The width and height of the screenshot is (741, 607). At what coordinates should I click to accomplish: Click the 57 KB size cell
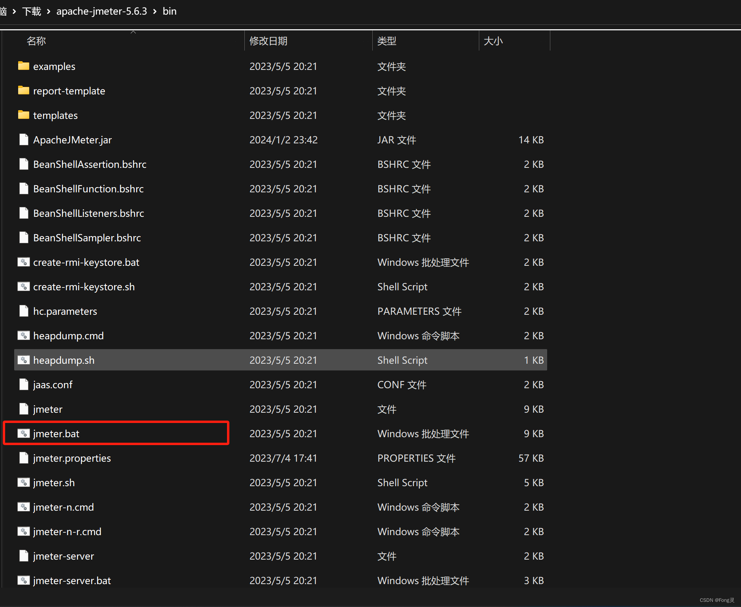[531, 458]
